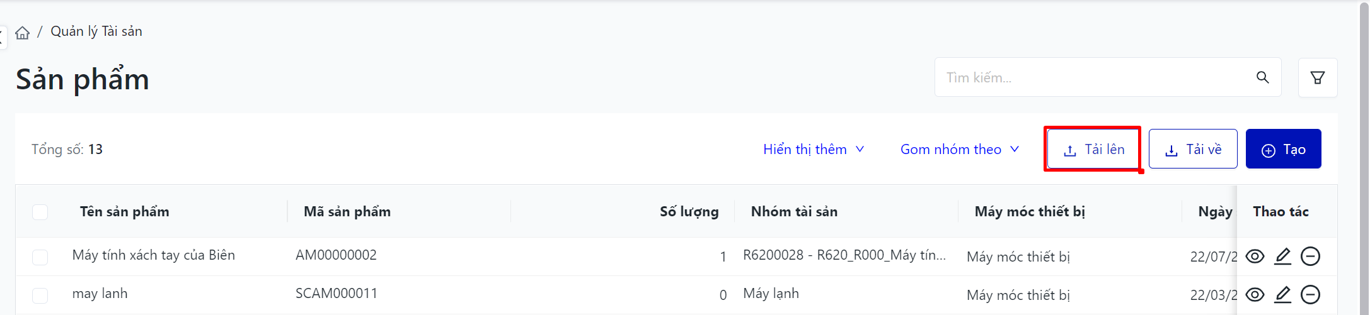
Task: Go to Quản lý Tài sản breadcrumb
Action: coord(96,31)
